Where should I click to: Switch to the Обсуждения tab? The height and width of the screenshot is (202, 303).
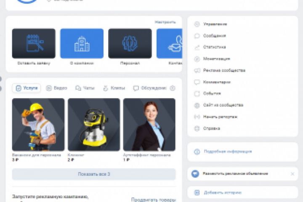click(150, 88)
